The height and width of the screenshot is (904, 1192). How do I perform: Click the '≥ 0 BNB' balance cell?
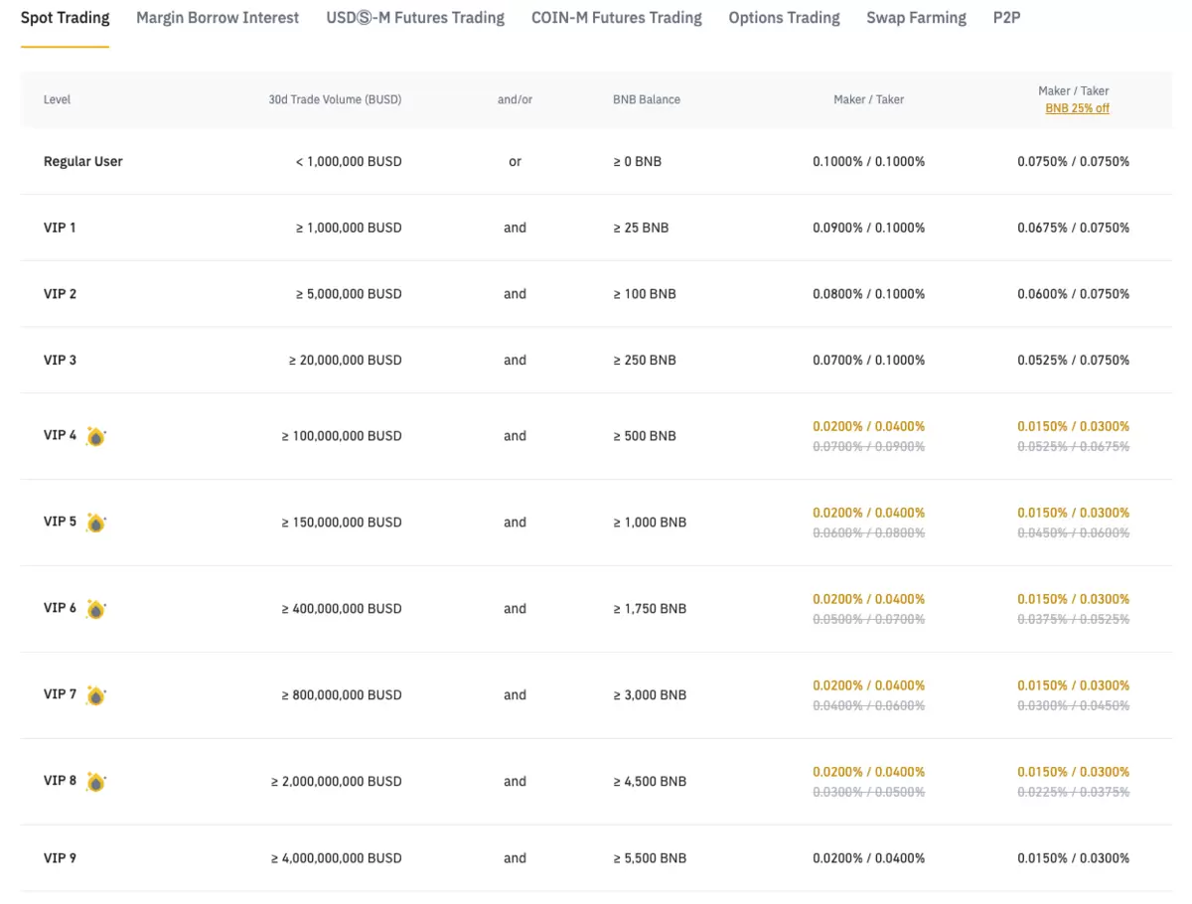coord(637,161)
